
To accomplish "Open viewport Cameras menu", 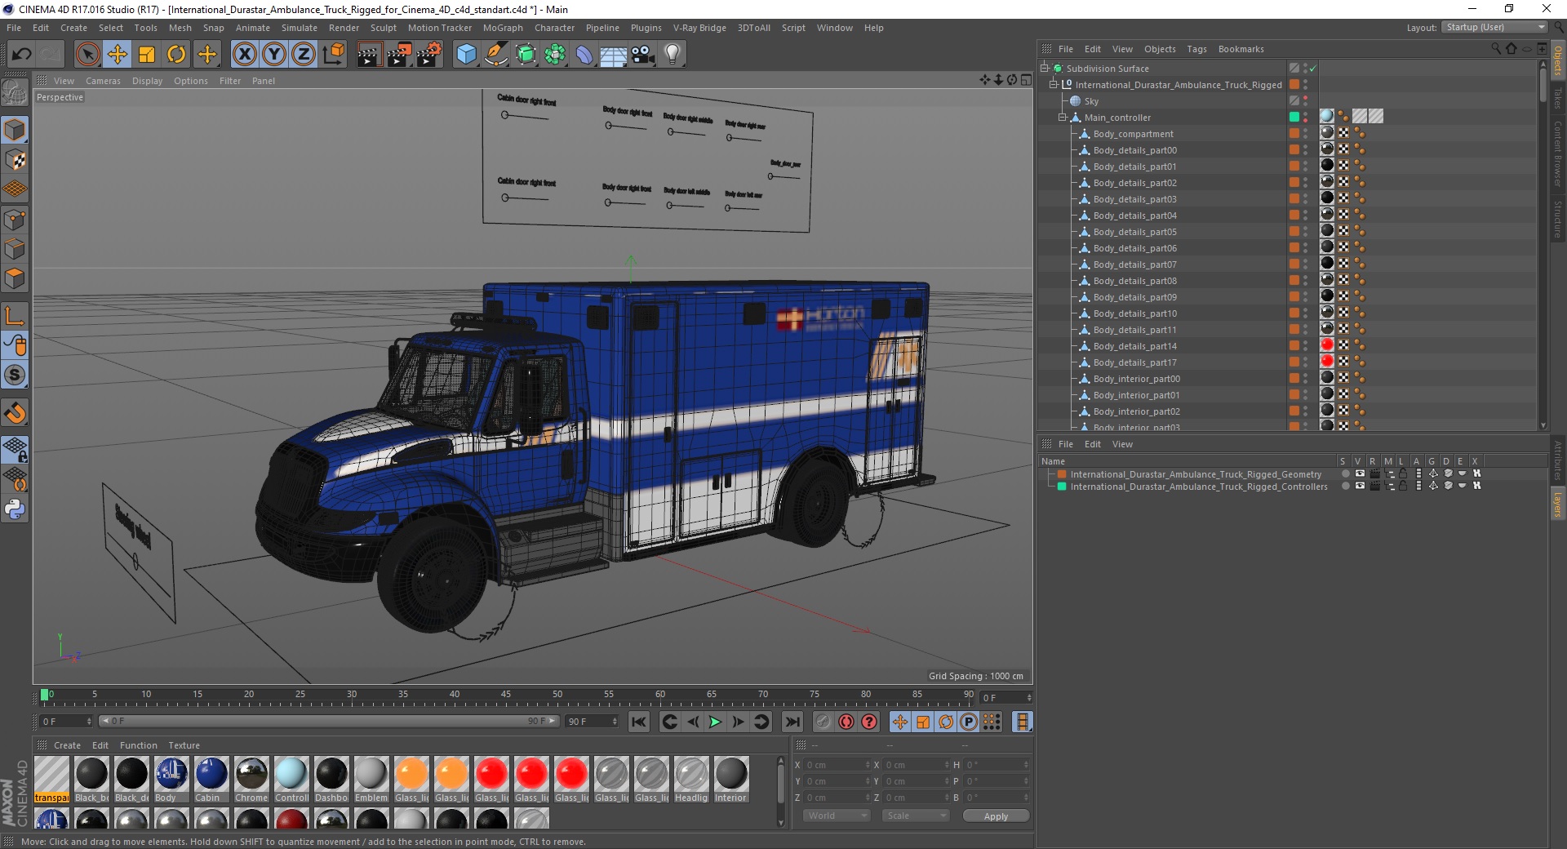I will [103, 81].
